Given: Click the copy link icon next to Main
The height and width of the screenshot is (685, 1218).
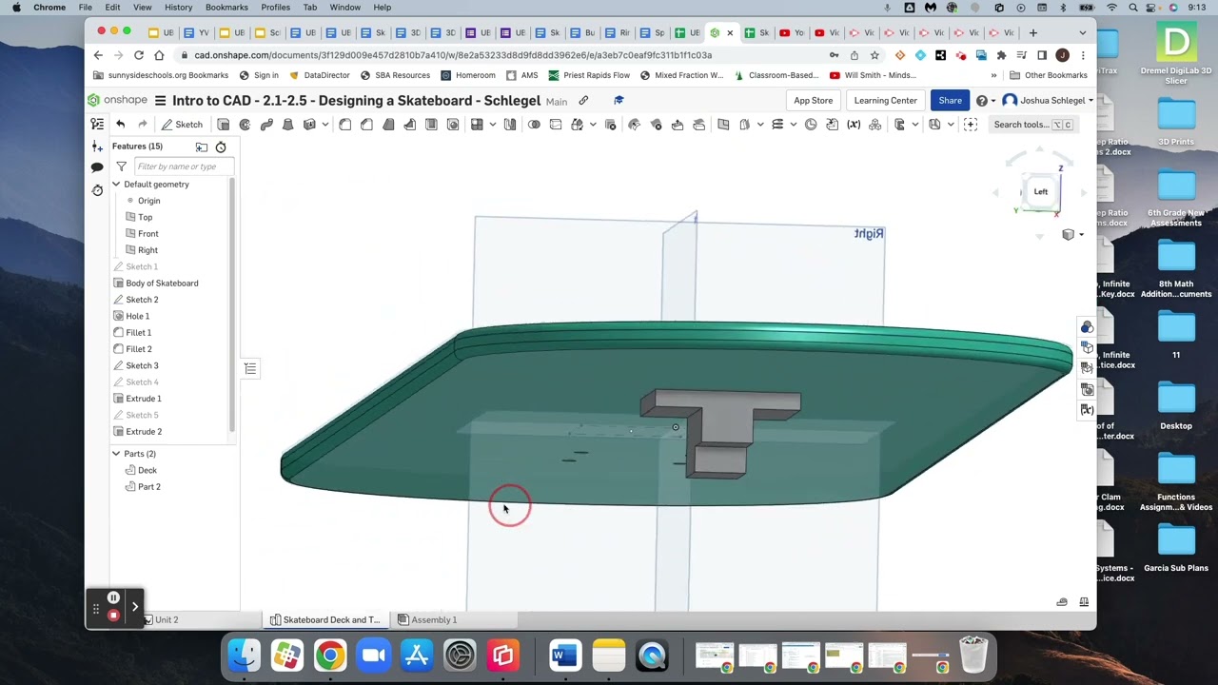Looking at the screenshot, I should pyautogui.click(x=583, y=100).
